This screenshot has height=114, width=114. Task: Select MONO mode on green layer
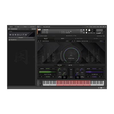[42, 69]
